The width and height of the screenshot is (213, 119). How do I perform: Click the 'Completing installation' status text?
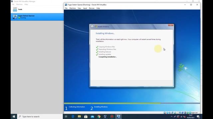point(107,57)
